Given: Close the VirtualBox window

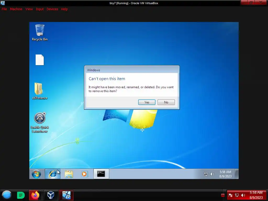Looking at the screenshot, I should coord(261,3).
